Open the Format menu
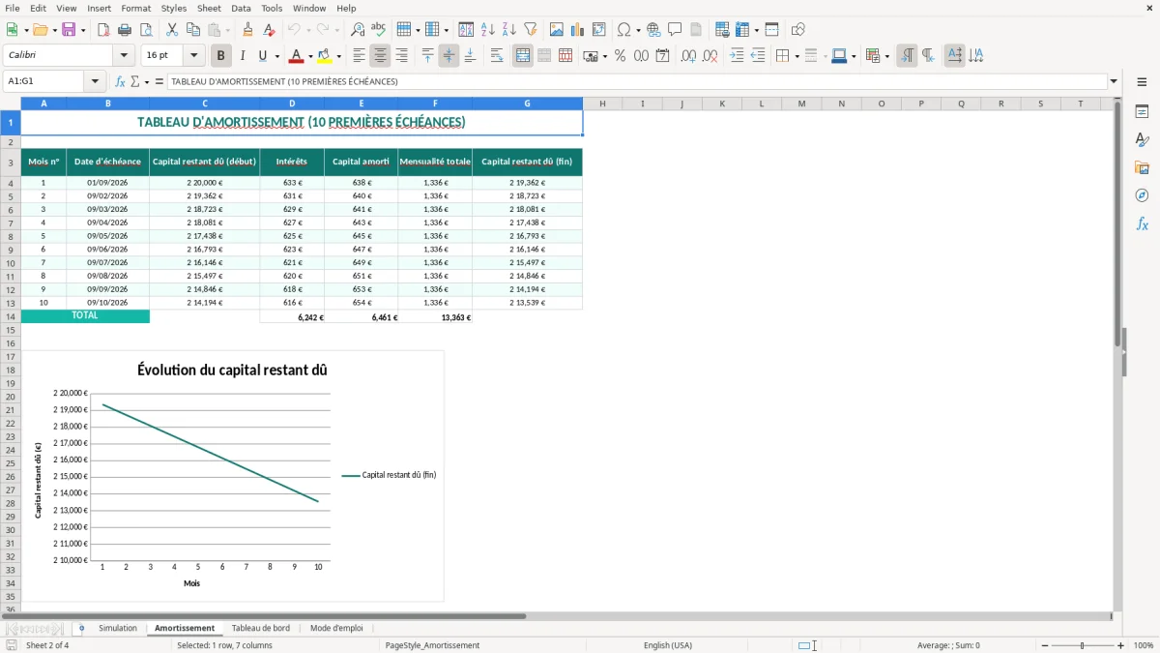The height and width of the screenshot is (653, 1160). 135,8
